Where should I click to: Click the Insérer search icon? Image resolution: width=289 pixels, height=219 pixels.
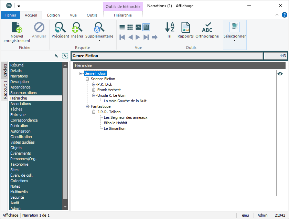77,28
